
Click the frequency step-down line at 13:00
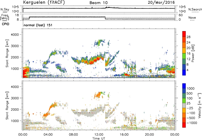pyautogui.click(x=105, y=18)
